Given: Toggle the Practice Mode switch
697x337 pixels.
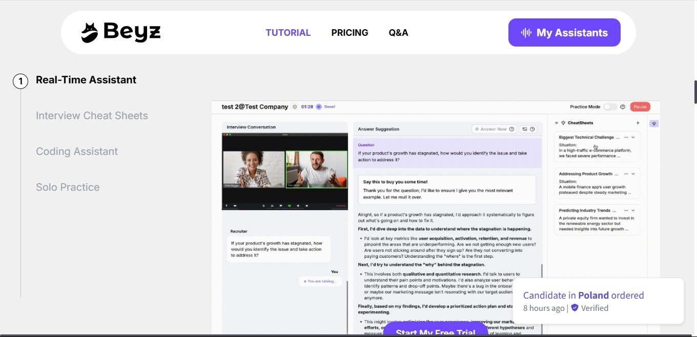Looking at the screenshot, I should tap(610, 107).
